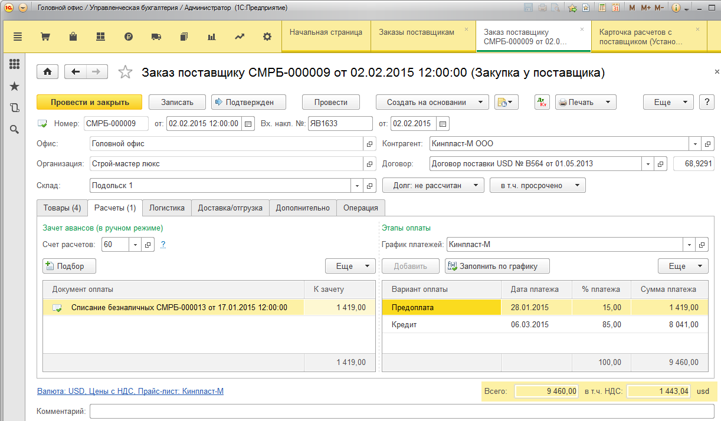Click the Записать button

pos(177,102)
